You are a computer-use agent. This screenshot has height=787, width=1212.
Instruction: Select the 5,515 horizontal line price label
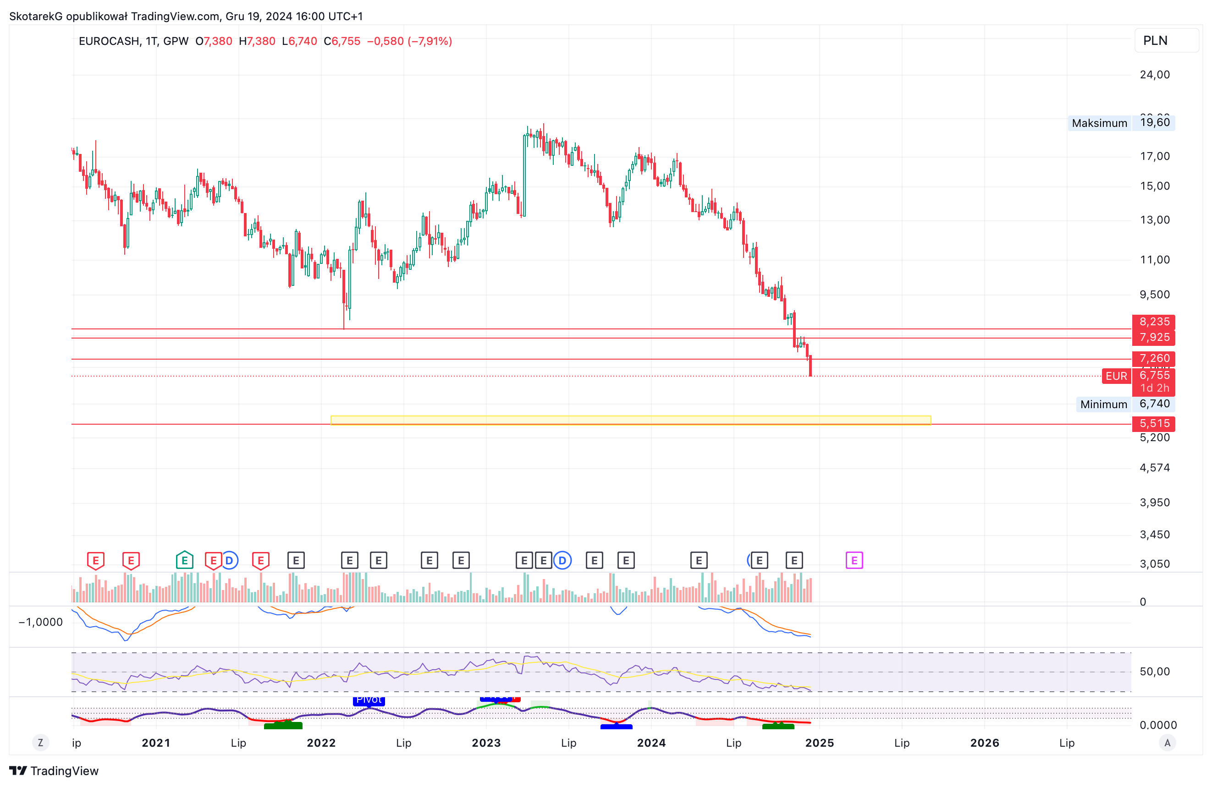[x=1154, y=424]
